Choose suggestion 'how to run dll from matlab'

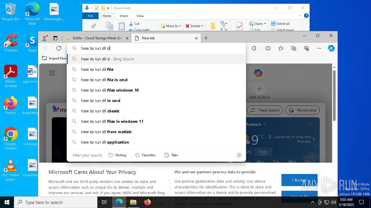tap(157, 132)
